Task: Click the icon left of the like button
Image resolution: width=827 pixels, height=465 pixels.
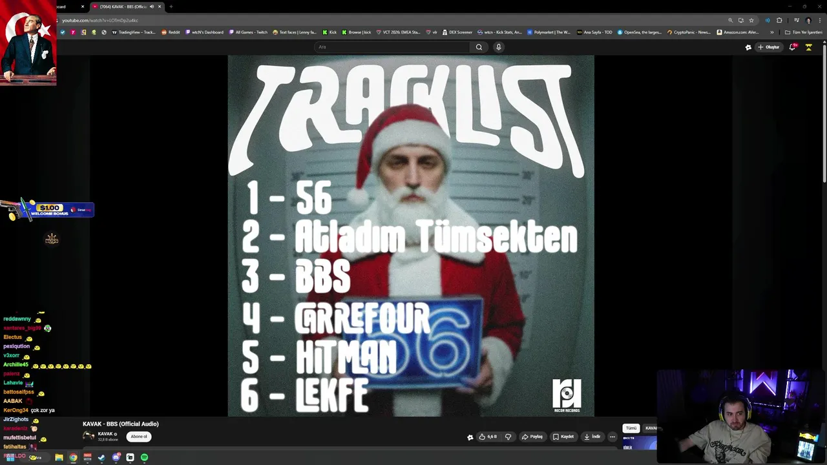Action: [x=470, y=437]
